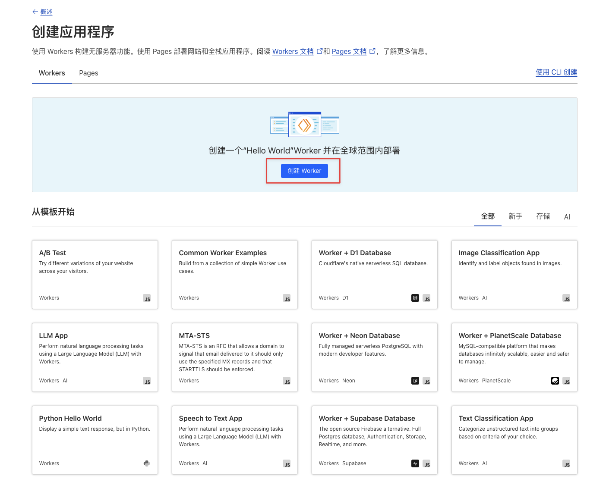Screen dimensions: 606x482
Task: Click Workers tag on Python Hello World card
Action: point(49,463)
